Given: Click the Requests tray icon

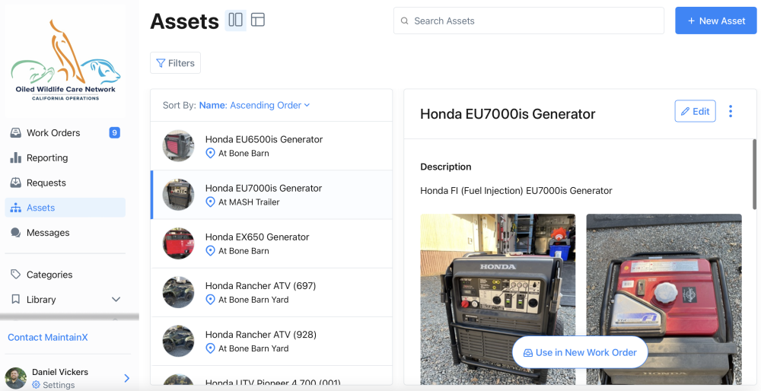Looking at the screenshot, I should pyautogui.click(x=16, y=183).
